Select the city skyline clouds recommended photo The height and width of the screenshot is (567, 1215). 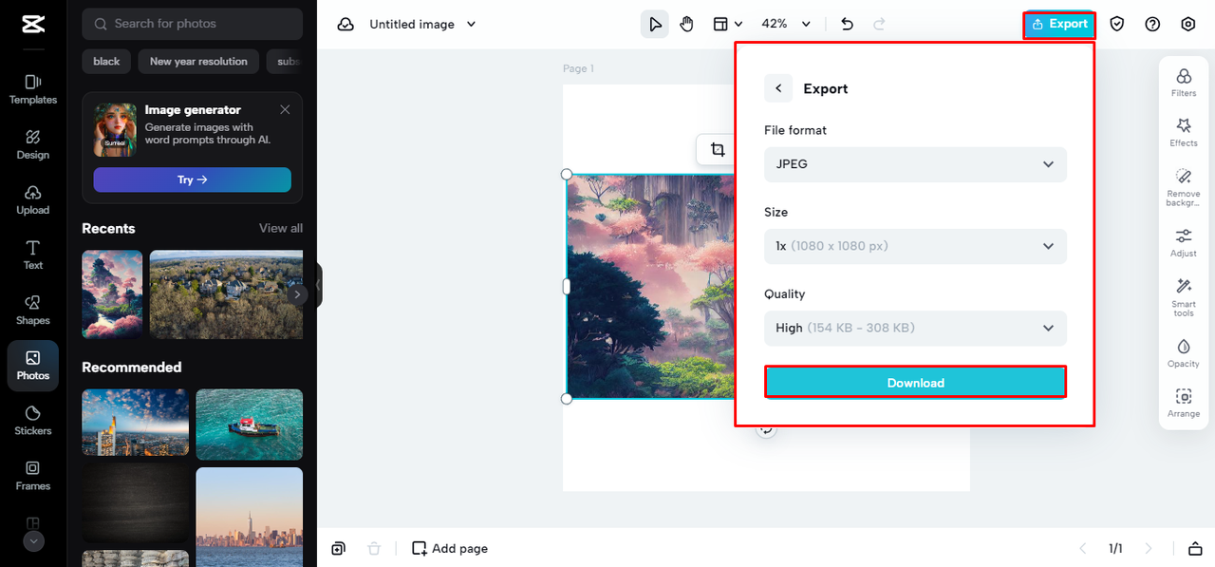[135, 422]
